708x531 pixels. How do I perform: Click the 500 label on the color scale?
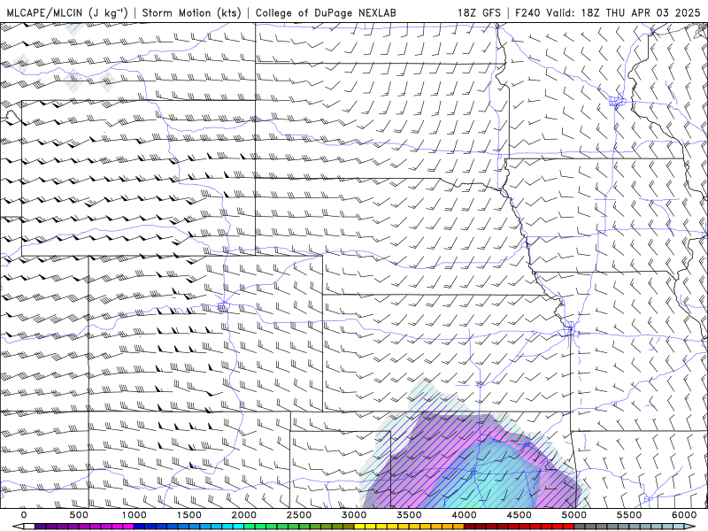pos(79,515)
